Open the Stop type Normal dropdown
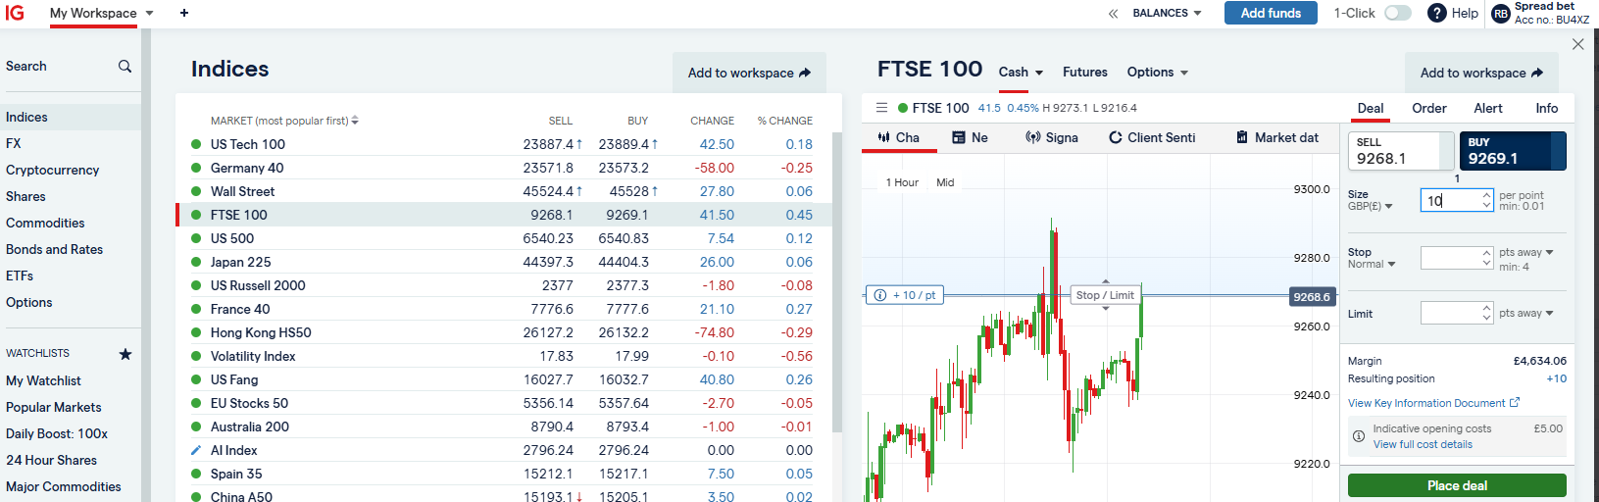This screenshot has width=1599, height=502. click(1372, 264)
